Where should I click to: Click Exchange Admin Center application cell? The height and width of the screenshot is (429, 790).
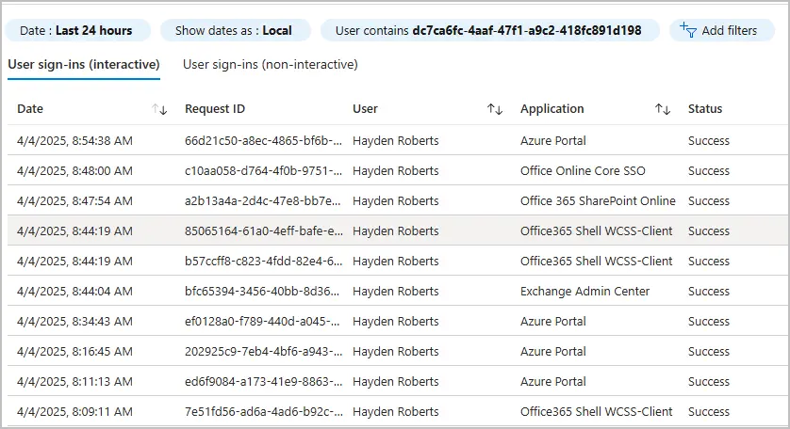[x=584, y=292]
